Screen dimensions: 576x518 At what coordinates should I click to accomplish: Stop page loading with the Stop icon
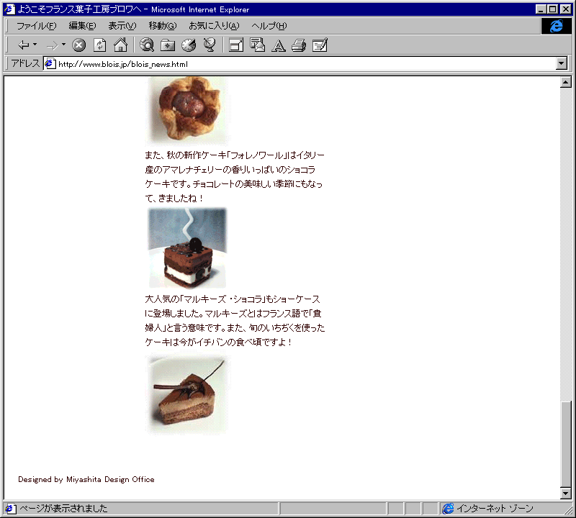78,45
